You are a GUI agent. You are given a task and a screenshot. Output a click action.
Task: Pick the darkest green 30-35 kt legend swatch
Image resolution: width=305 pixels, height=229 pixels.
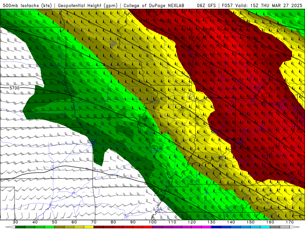pos(20,227)
